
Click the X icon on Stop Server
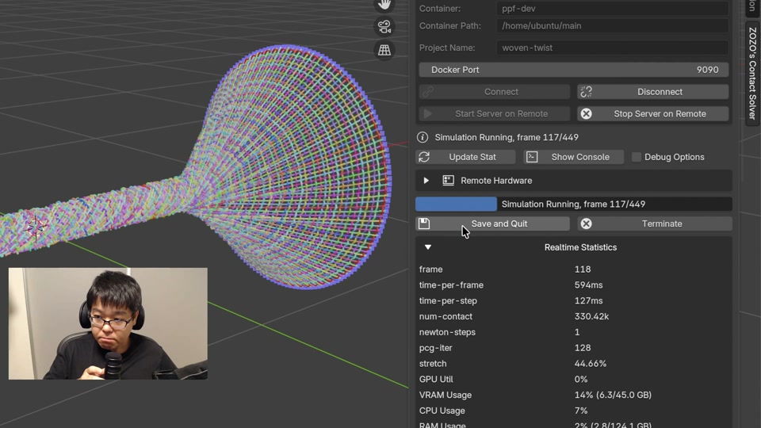(587, 113)
